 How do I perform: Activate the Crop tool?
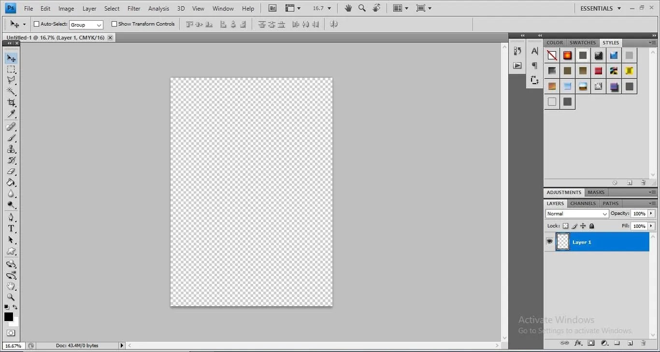(12, 102)
